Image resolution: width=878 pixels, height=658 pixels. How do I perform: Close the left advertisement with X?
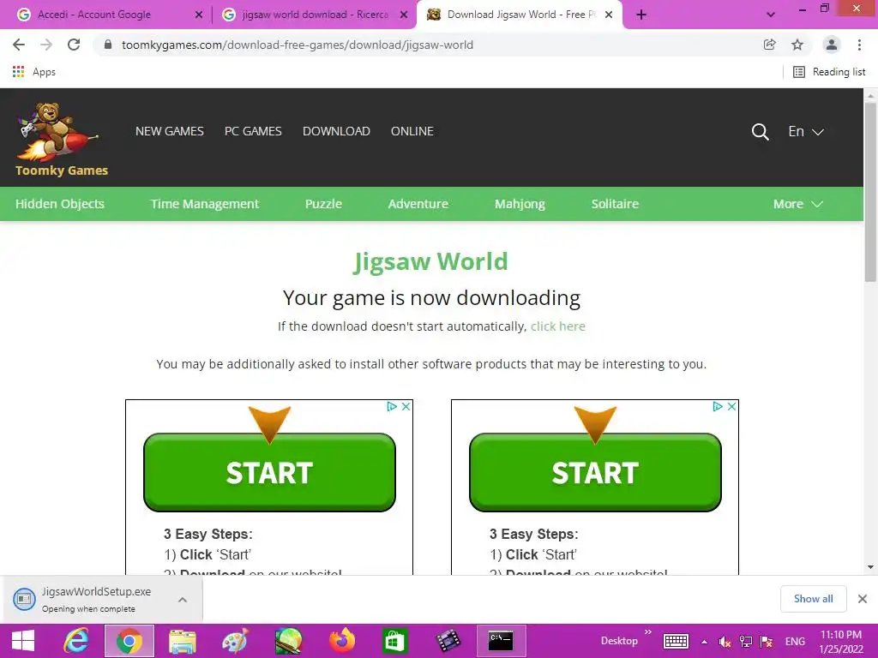click(406, 406)
